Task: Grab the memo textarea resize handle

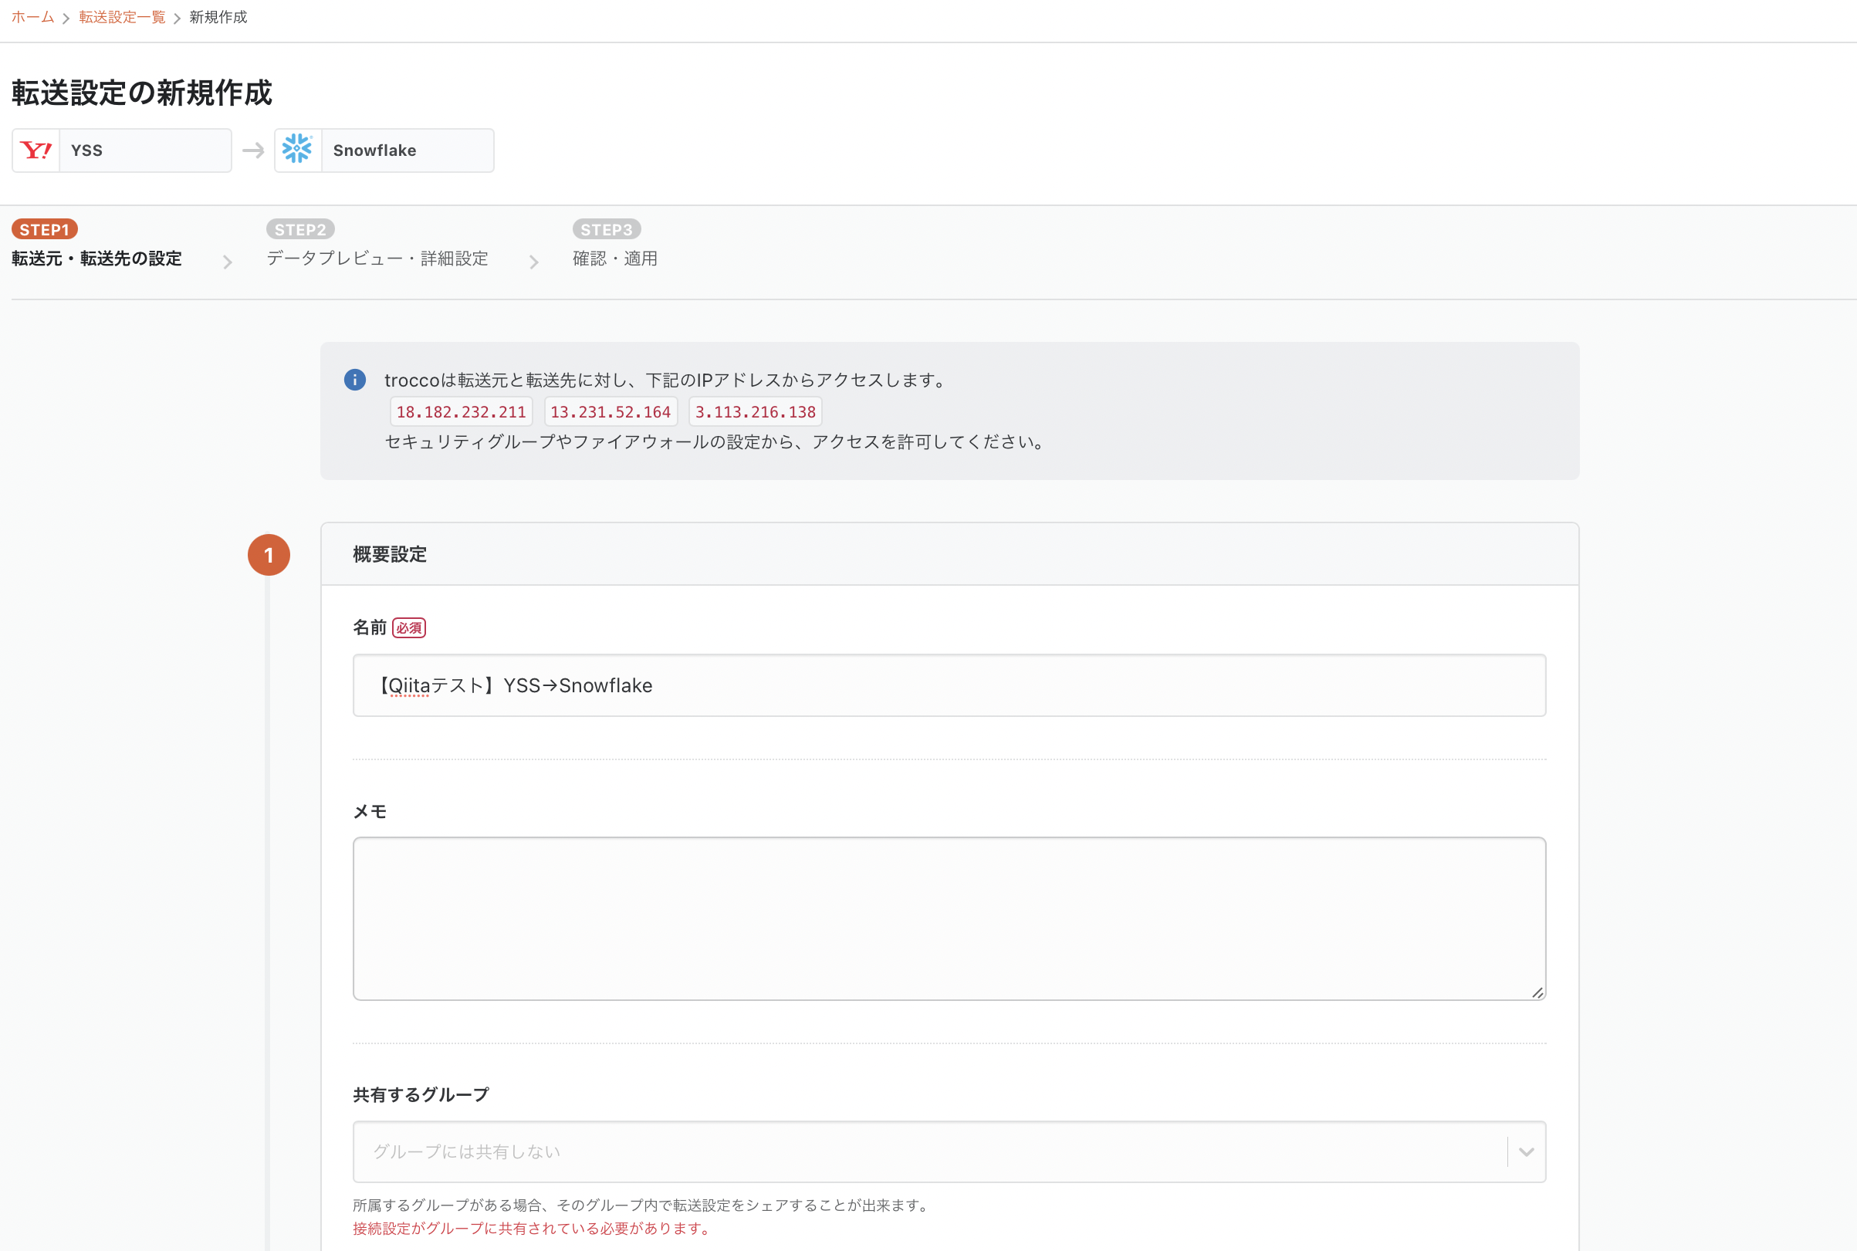Action: tap(1537, 992)
